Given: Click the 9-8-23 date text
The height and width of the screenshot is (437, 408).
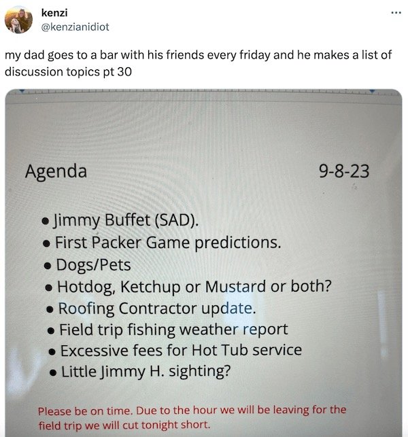Looking at the screenshot, I should [344, 171].
